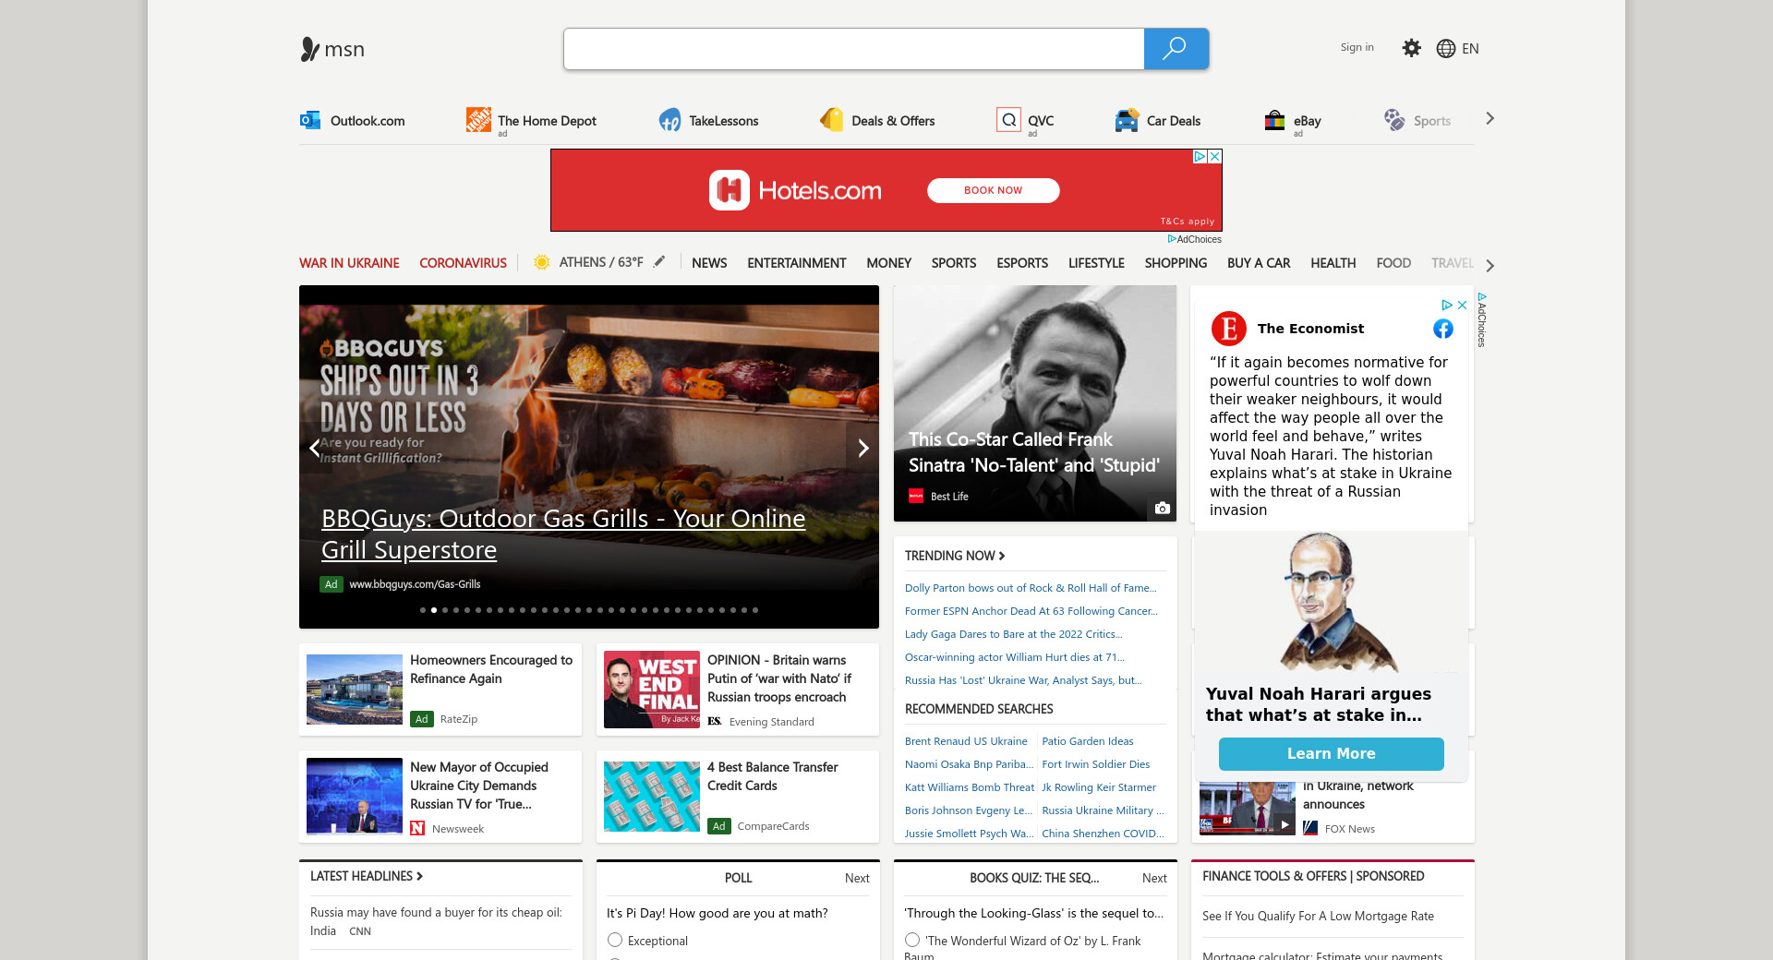Expand more categories in the navigation bar
The height and width of the screenshot is (960, 1773).
coord(1490,265)
